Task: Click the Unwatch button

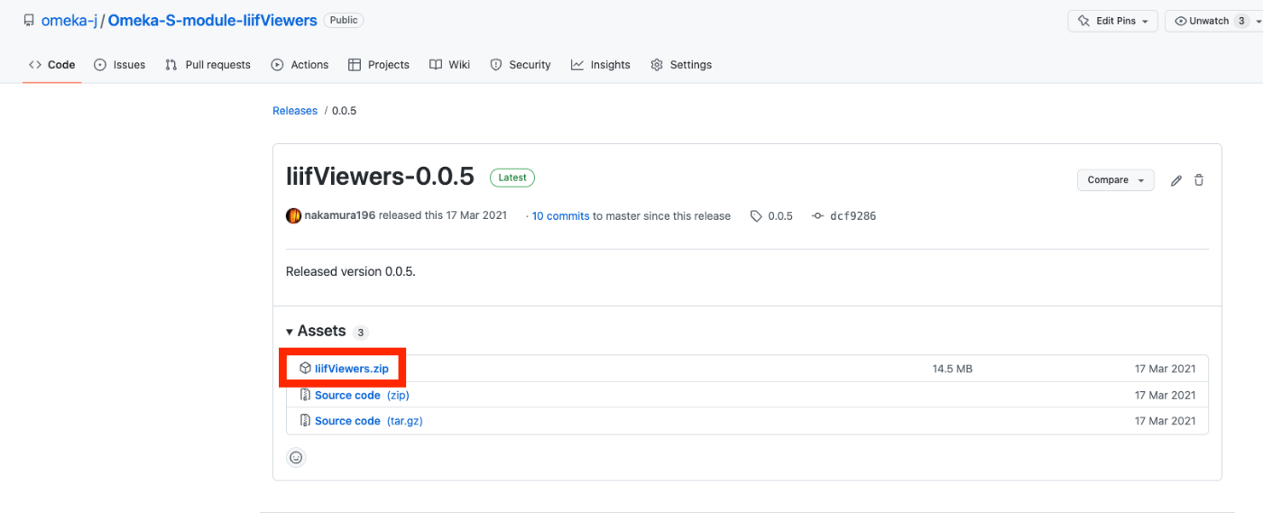Action: pyautogui.click(x=1208, y=21)
